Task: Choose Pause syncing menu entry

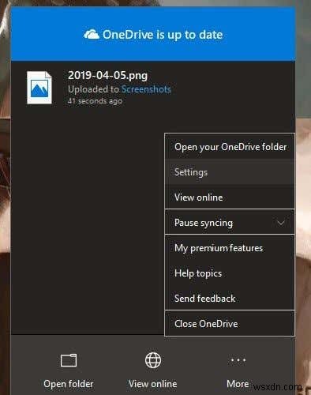Action: [x=230, y=223]
